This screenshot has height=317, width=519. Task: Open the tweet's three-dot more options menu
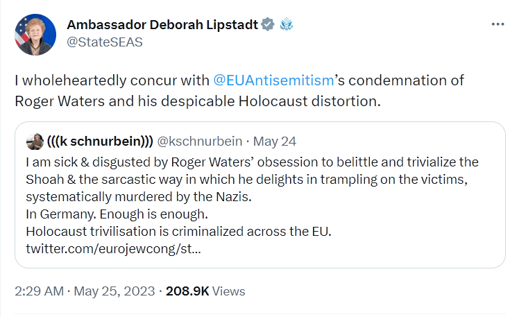[x=497, y=24]
